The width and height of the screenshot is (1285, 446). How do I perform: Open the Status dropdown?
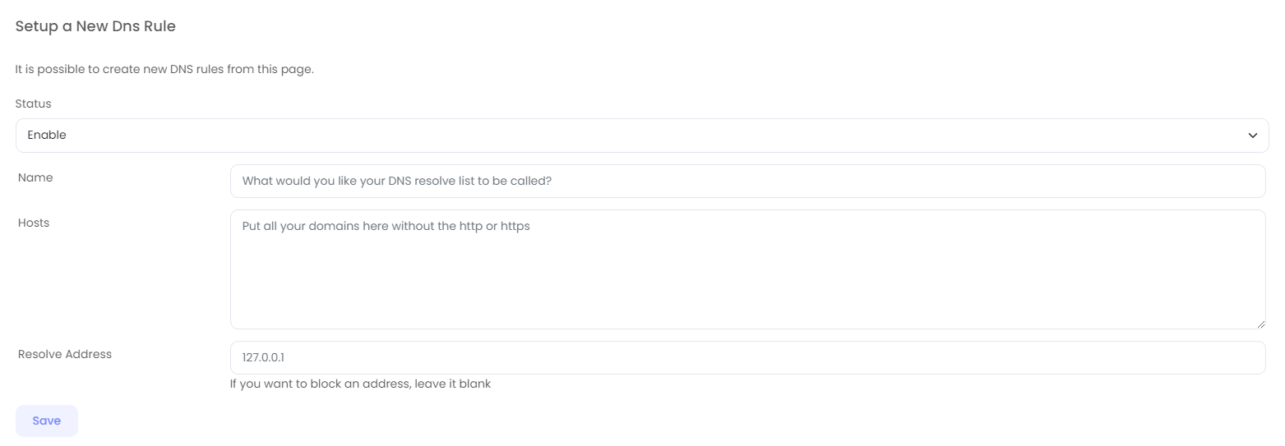tap(641, 136)
